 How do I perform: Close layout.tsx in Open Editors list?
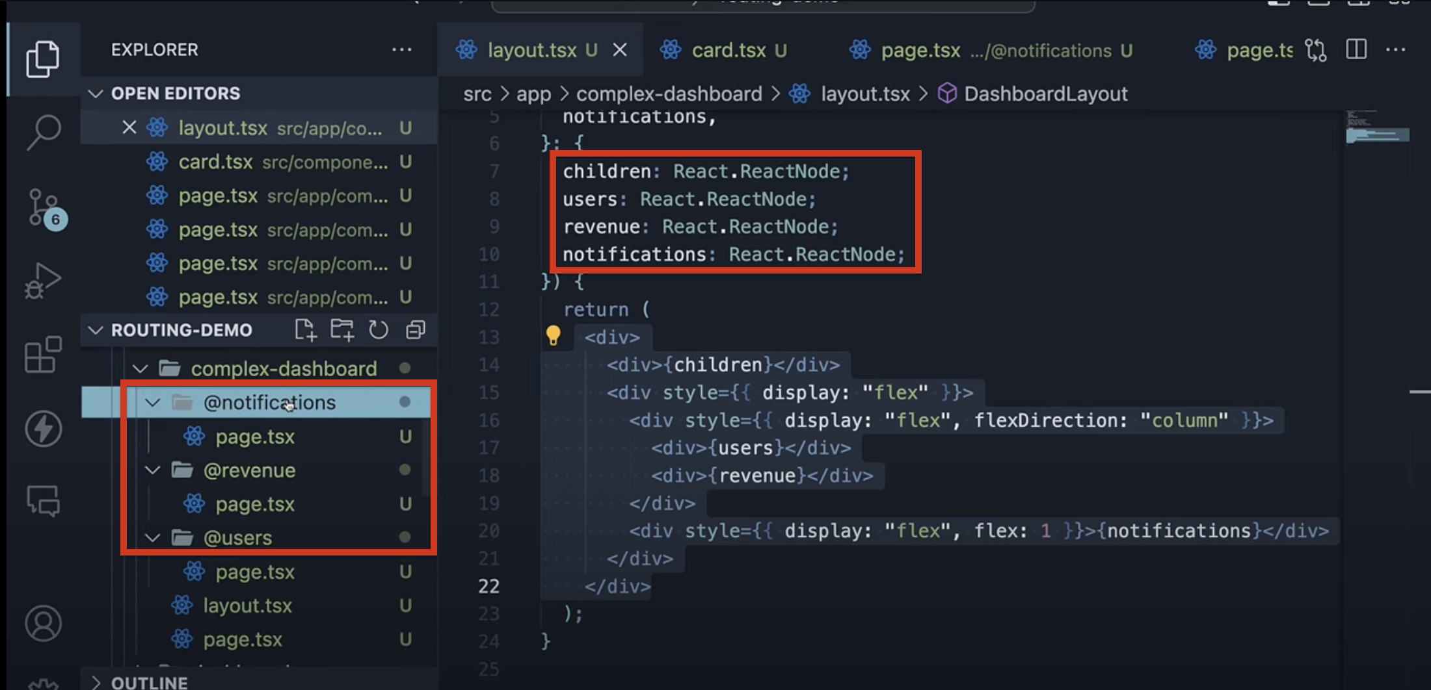(129, 127)
